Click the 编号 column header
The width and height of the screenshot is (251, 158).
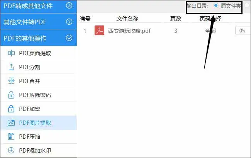[x=85, y=19]
